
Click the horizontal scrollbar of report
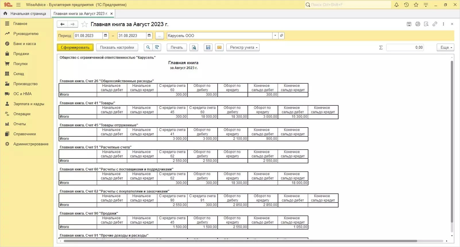pyautogui.click(x=240, y=241)
